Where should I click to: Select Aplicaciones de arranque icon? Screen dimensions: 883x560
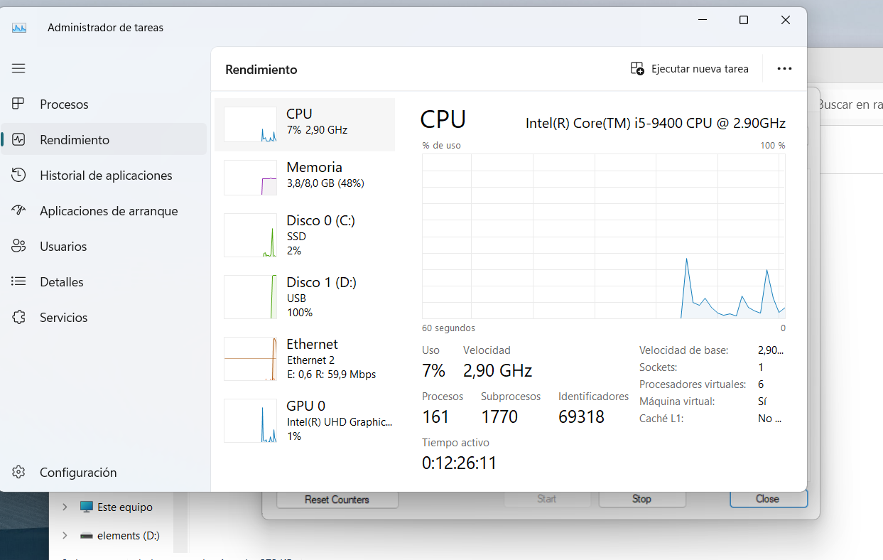click(x=18, y=211)
